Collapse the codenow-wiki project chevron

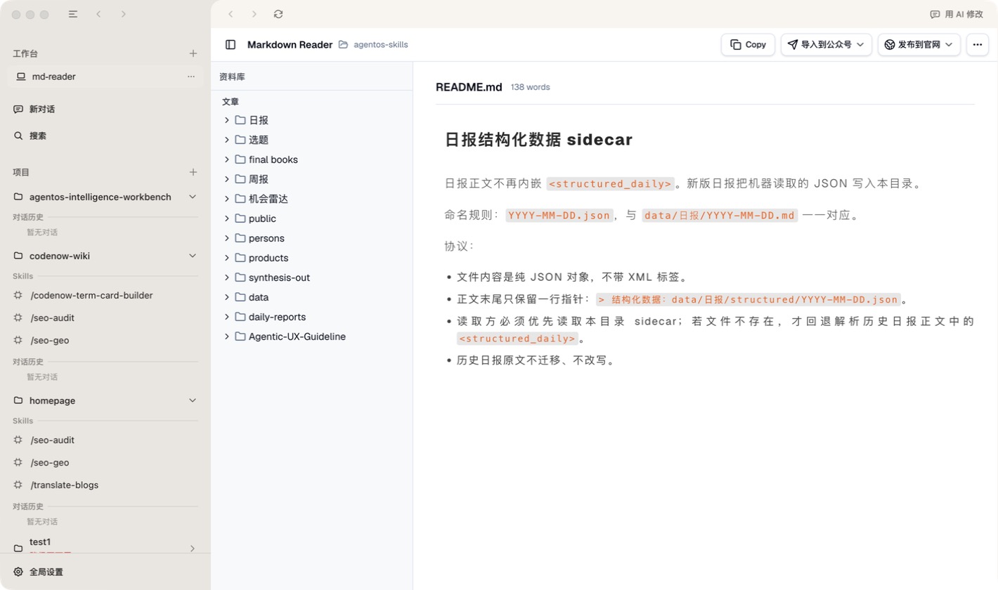point(193,256)
